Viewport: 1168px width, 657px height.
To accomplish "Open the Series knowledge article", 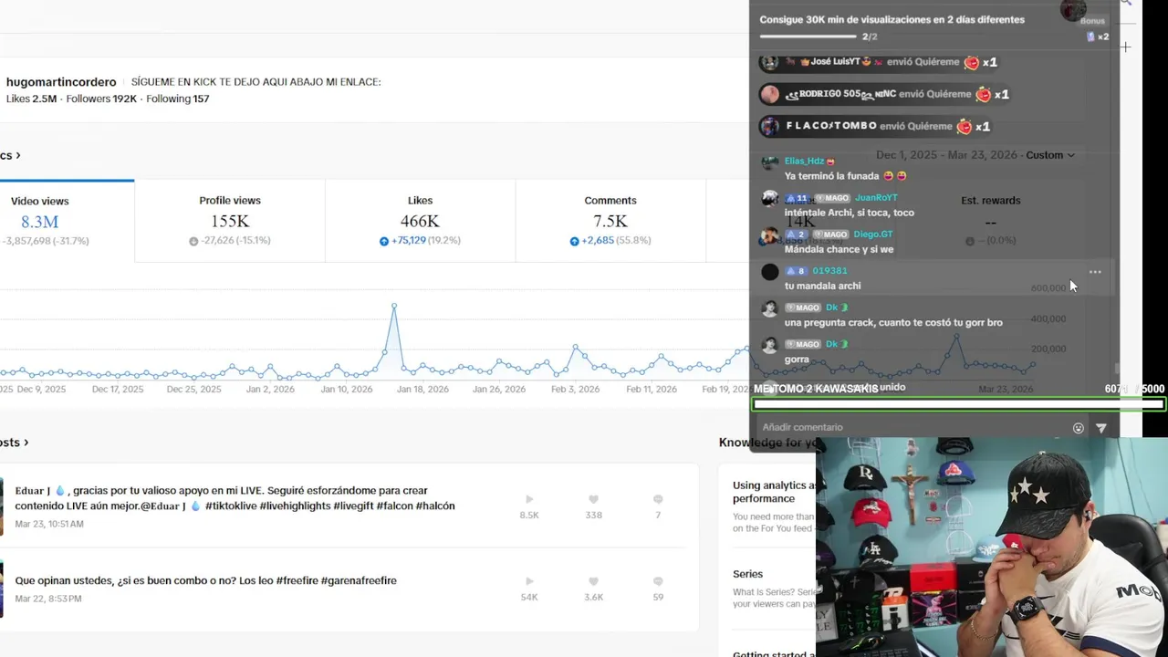I will coord(747,574).
